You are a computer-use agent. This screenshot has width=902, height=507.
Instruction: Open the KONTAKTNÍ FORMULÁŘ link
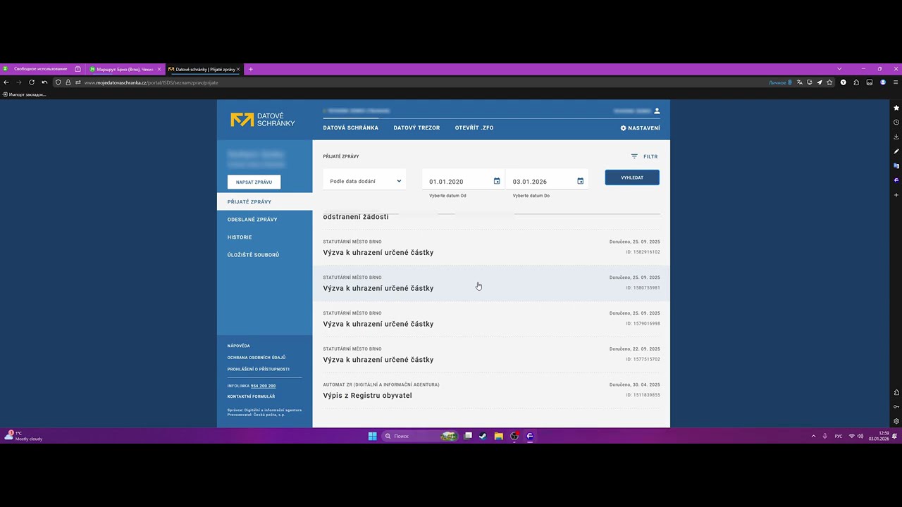coord(251,396)
